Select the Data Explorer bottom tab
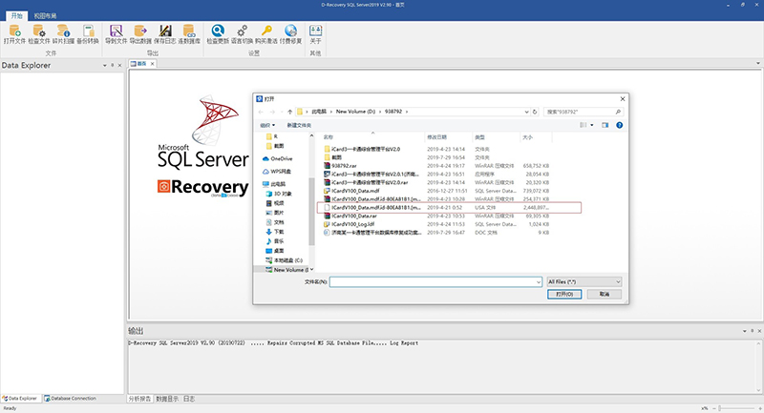 point(20,399)
